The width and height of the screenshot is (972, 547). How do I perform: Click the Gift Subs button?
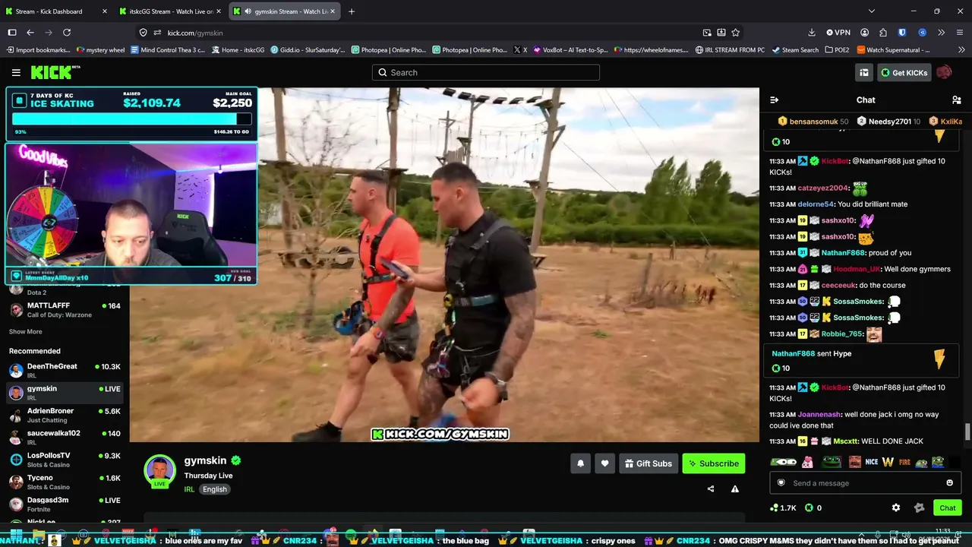point(649,463)
